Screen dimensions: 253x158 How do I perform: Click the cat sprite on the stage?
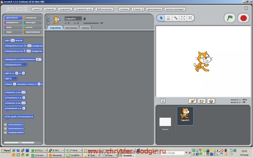(203, 61)
